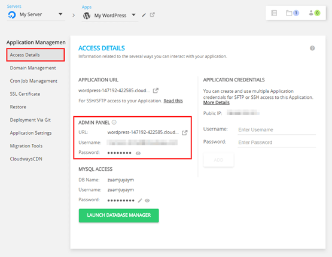Focus the Enter Password field
Viewport: 332px width, 257px height.
277,143
